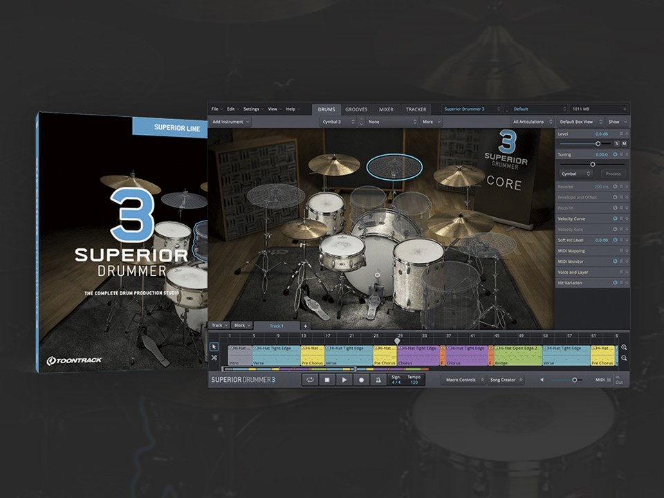Image resolution: width=664 pixels, height=498 pixels.
Task: Open the Superior Drummer 3 library dropdown
Action: 472,109
